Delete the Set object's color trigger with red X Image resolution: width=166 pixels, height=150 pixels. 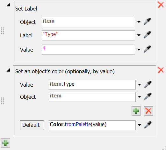(x=161, y=70)
